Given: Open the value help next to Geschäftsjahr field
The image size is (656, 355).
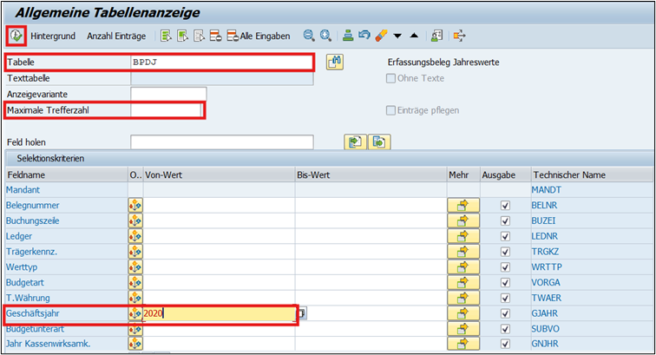Looking at the screenshot, I should pyautogui.click(x=302, y=313).
